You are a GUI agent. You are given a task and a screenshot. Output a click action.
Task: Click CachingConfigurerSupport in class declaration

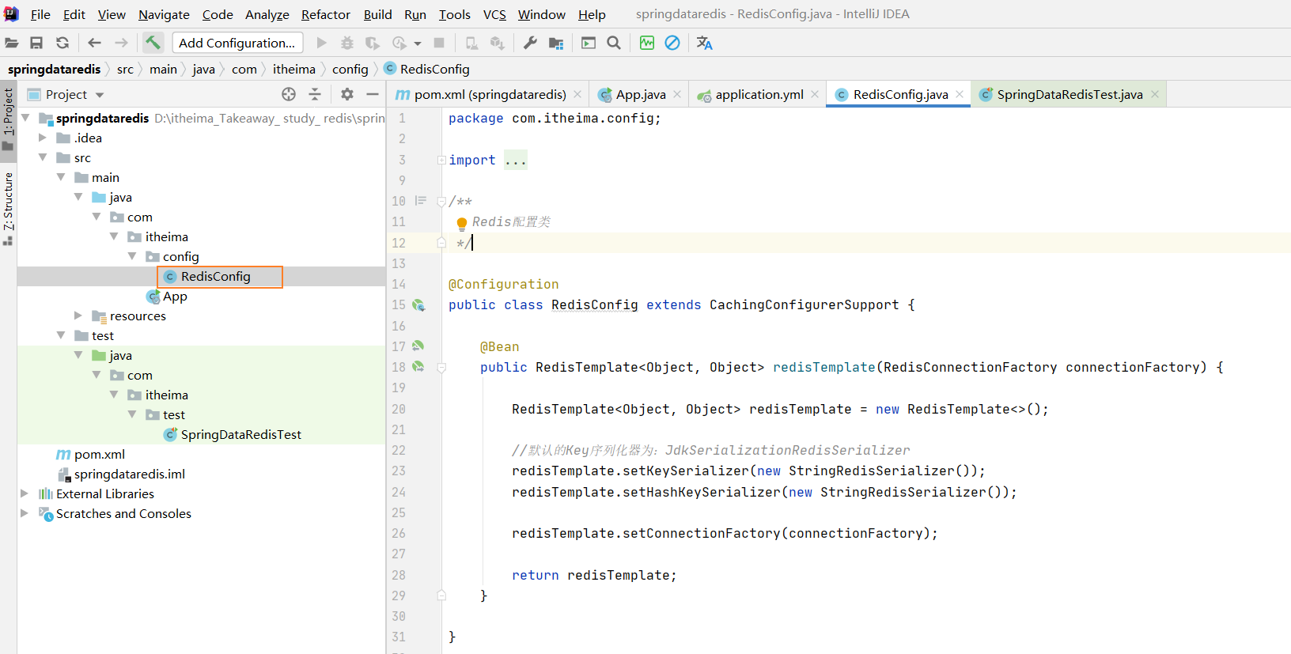tap(804, 305)
